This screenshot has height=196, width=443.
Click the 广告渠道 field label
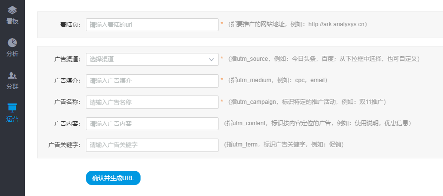click(68, 59)
